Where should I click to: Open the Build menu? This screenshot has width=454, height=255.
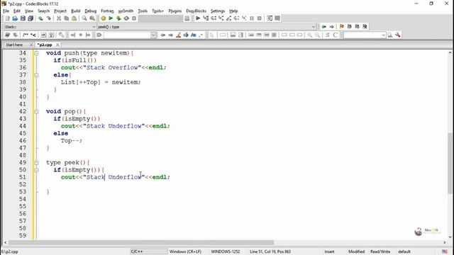[76, 11]
